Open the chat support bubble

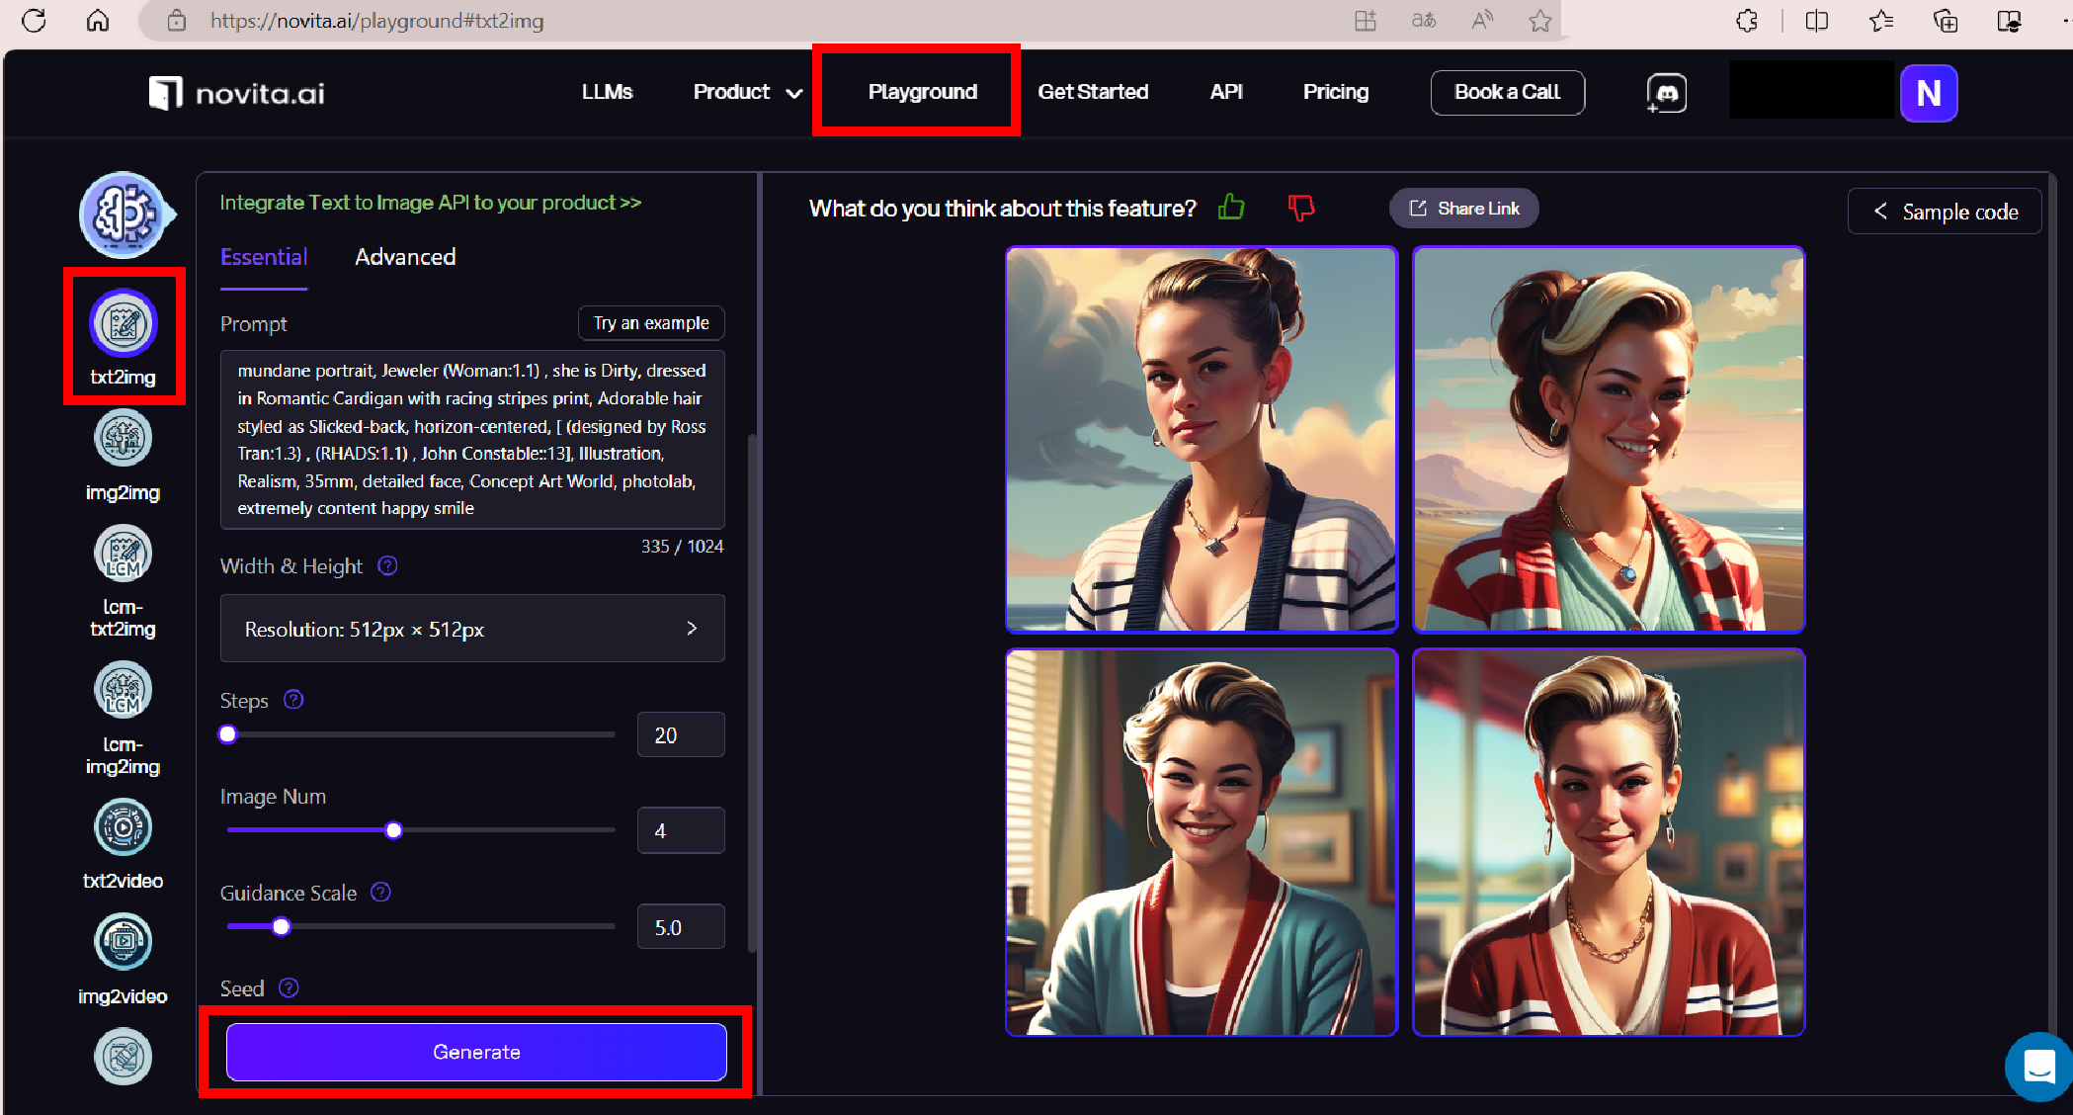(2038, 1067)
